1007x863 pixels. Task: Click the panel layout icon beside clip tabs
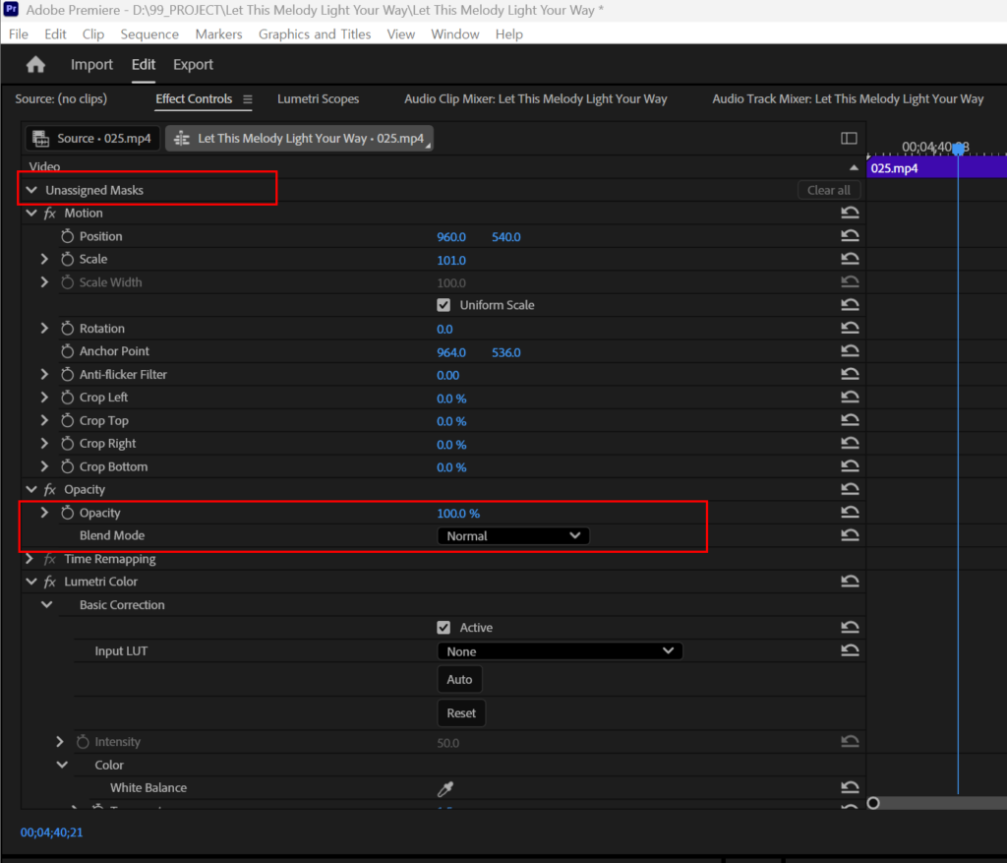coord(849,139)
